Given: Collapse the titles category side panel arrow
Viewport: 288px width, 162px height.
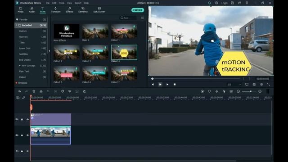Looking at the screenshot, I should coord(49,51).
